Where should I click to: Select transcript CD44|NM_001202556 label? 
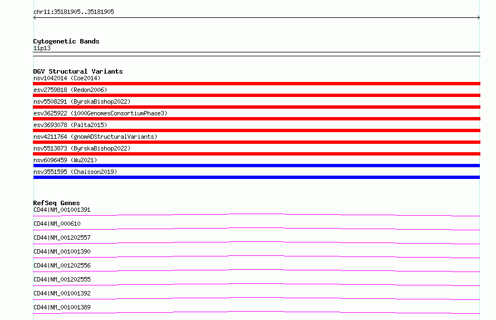[x=62, y=265]
